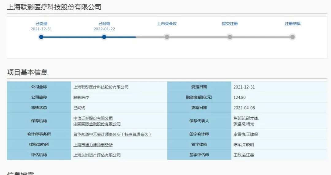The image size is (331, 175).
Task: Click the 2022-01-22 date under 已问询
Action: tap(104, 29)
